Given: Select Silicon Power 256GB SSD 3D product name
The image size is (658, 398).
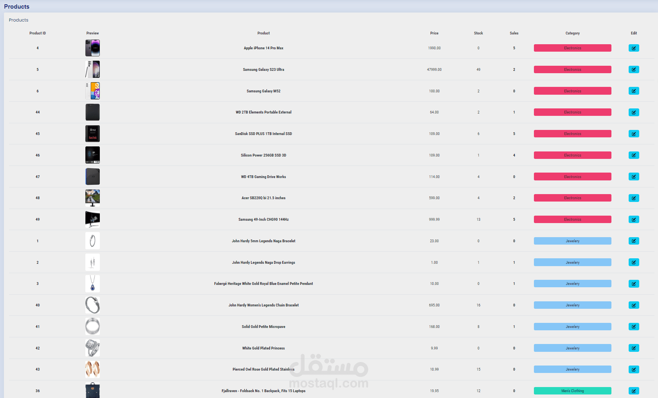Looking at the screenshot, I should click(263, 155).
